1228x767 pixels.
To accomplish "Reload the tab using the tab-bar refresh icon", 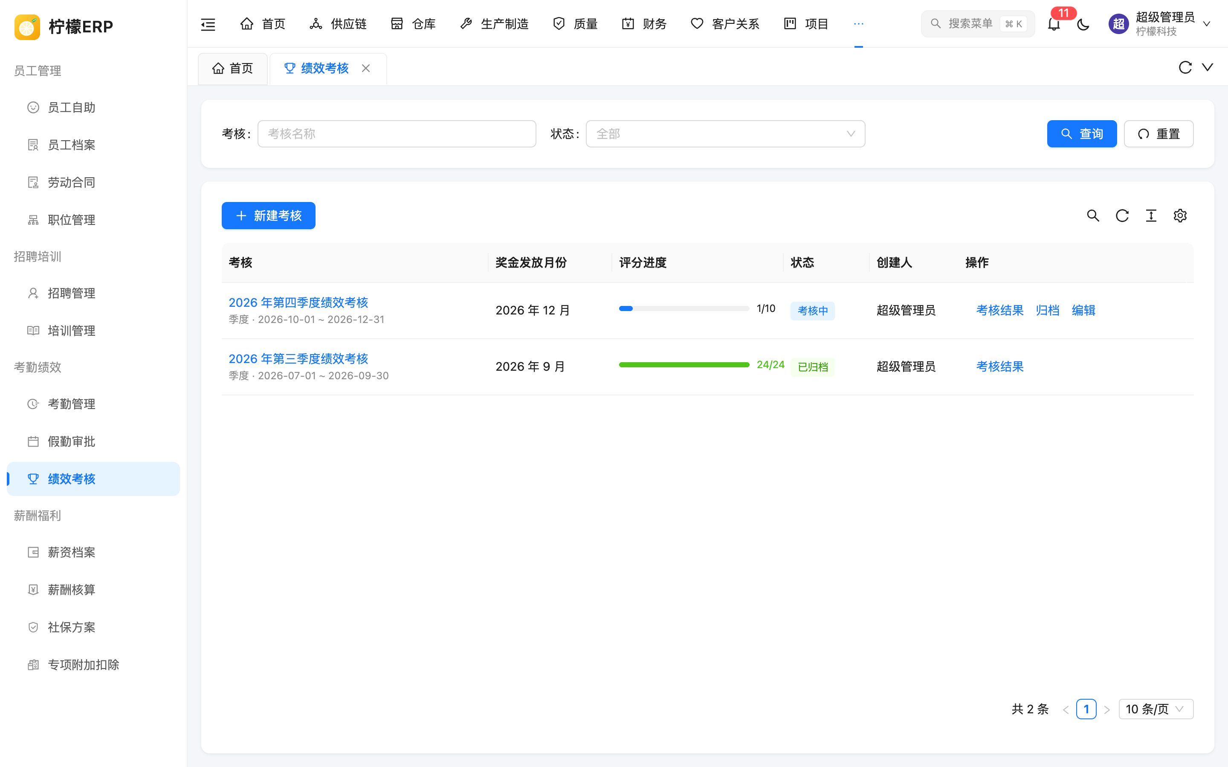I will (x=1185, y=67).
